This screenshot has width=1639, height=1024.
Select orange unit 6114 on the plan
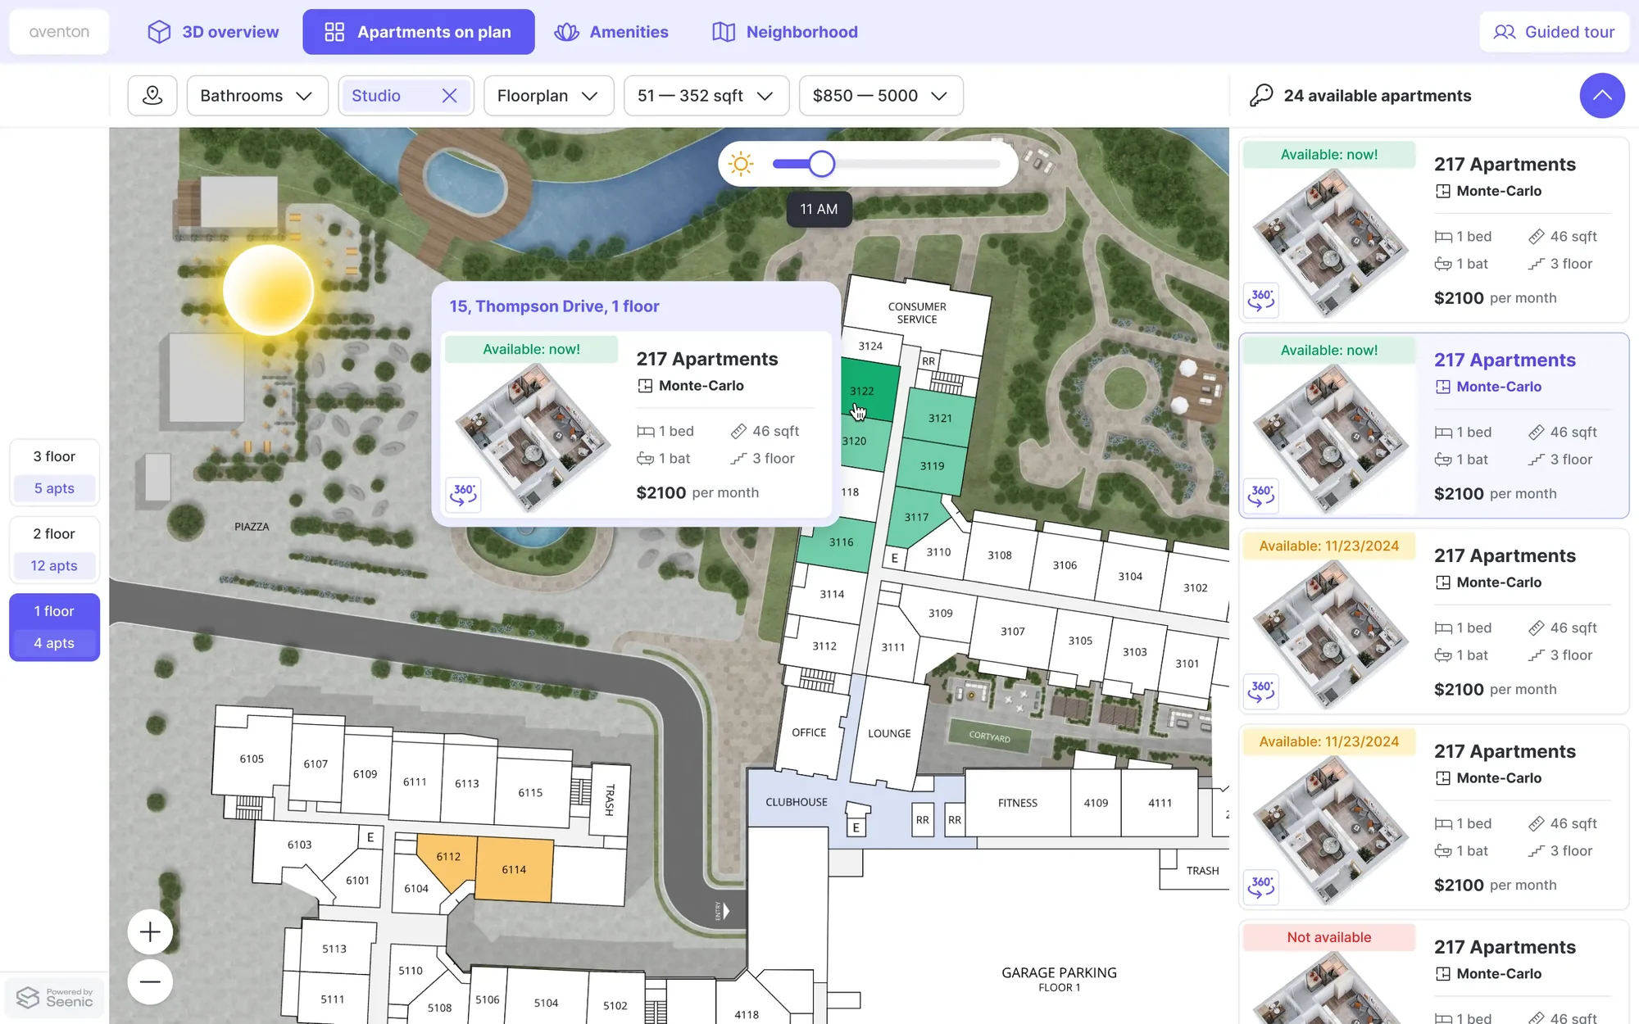(x=514, y=869)
